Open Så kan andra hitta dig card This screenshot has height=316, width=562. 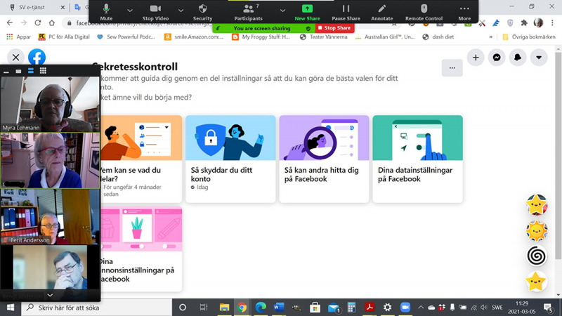[324, 159]
